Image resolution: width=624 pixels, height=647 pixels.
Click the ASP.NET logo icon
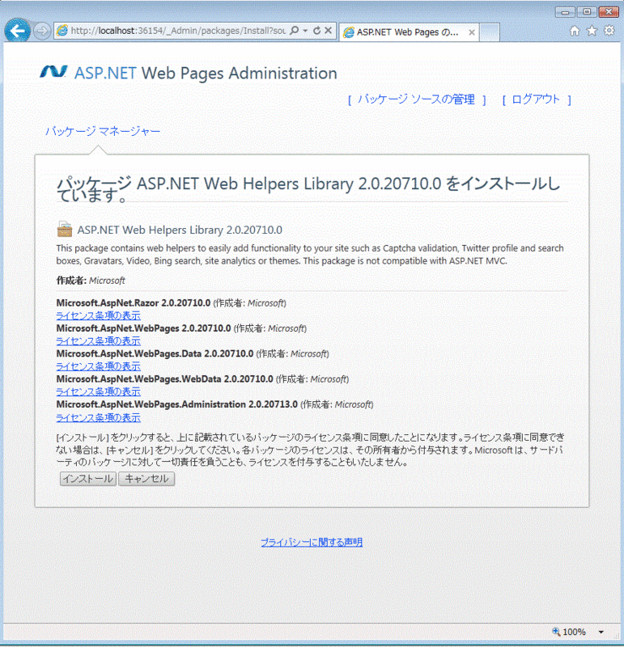click(53, 72)
